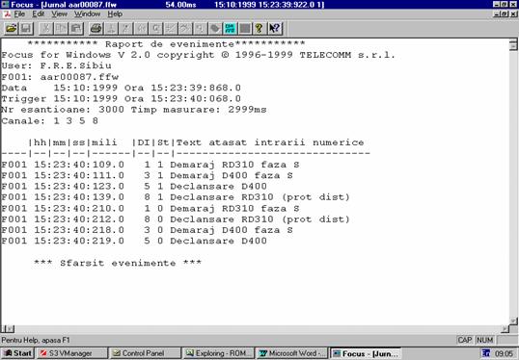Click the Cut scissors toolbar icon
Image resolution: width=519 pixels, height=360 pixels.
point(46,29)
